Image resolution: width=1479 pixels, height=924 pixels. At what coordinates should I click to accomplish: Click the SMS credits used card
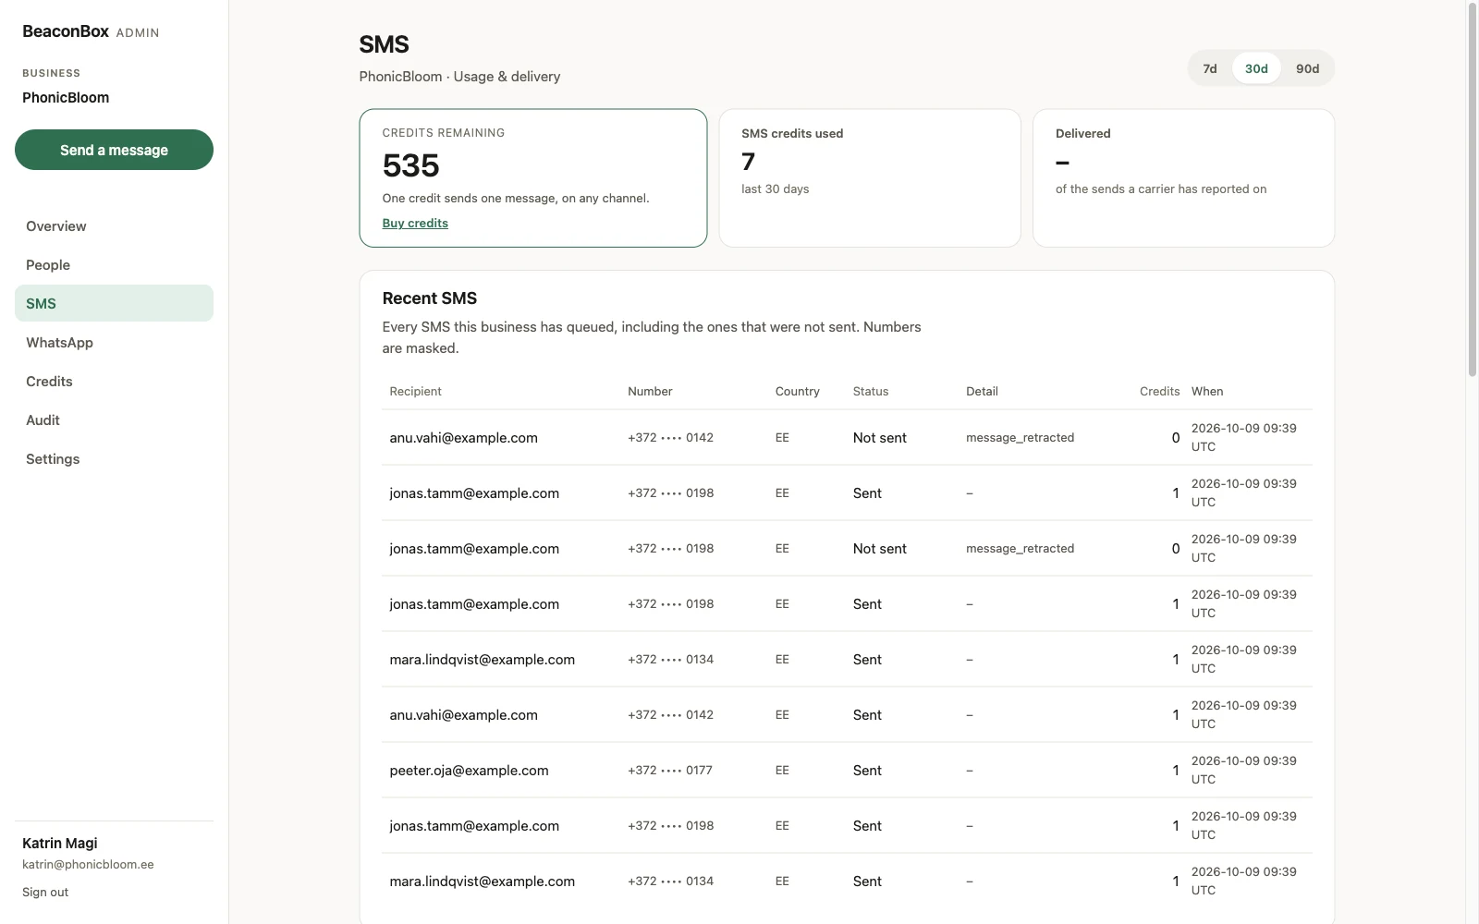coord(870,178)
